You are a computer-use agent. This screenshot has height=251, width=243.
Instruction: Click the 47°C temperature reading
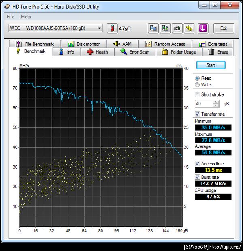(x=125, y=28)
